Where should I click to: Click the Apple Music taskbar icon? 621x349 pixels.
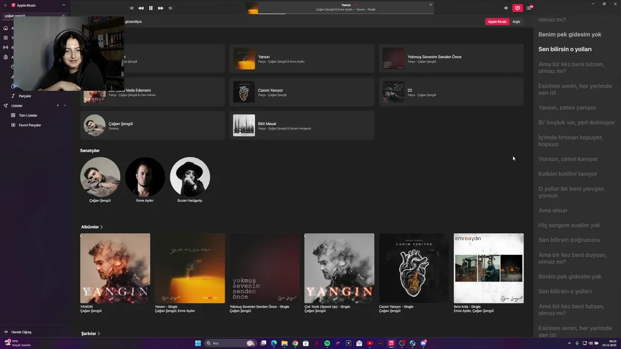click(391, 343)
